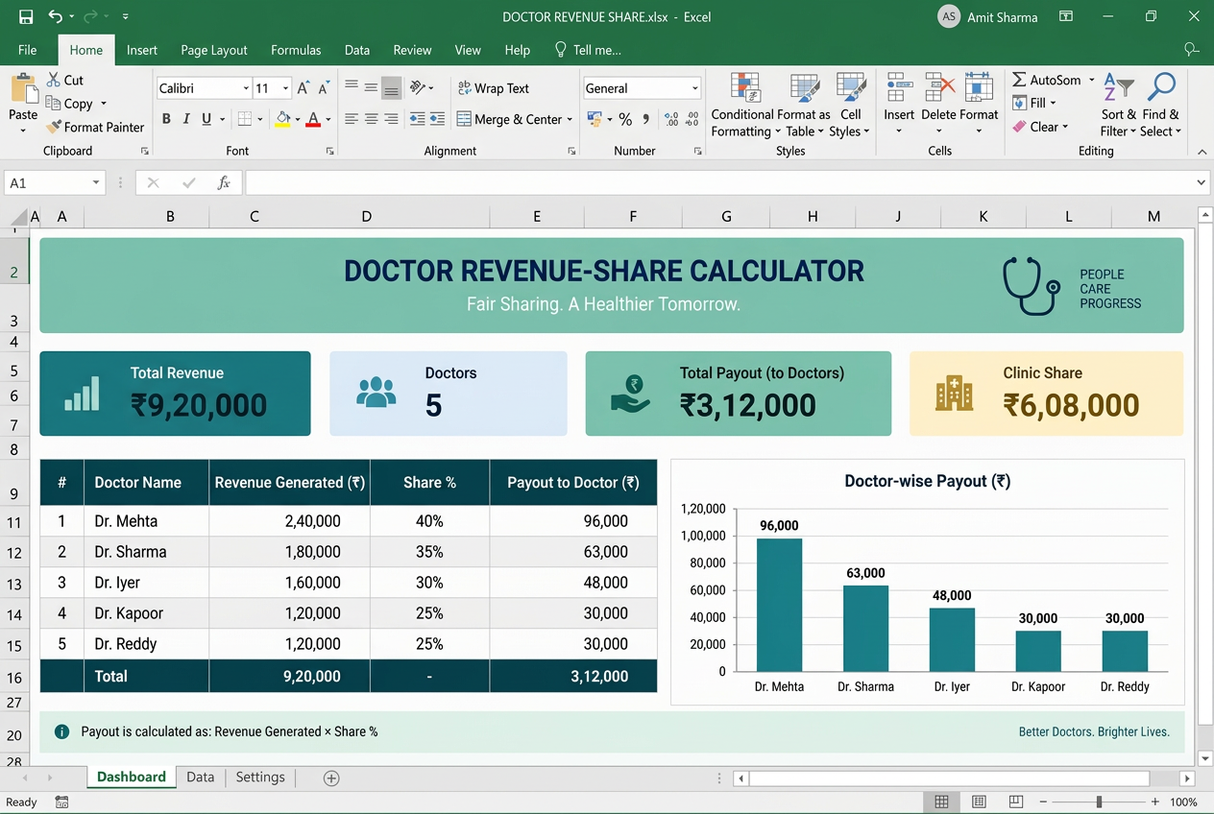Toggle Underline formatting

[x=206, y=119]
